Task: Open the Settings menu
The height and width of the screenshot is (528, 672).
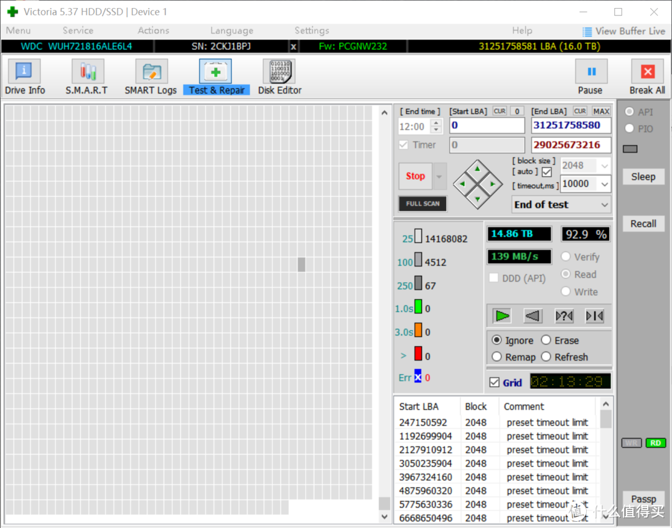Action: pos(312,31)
